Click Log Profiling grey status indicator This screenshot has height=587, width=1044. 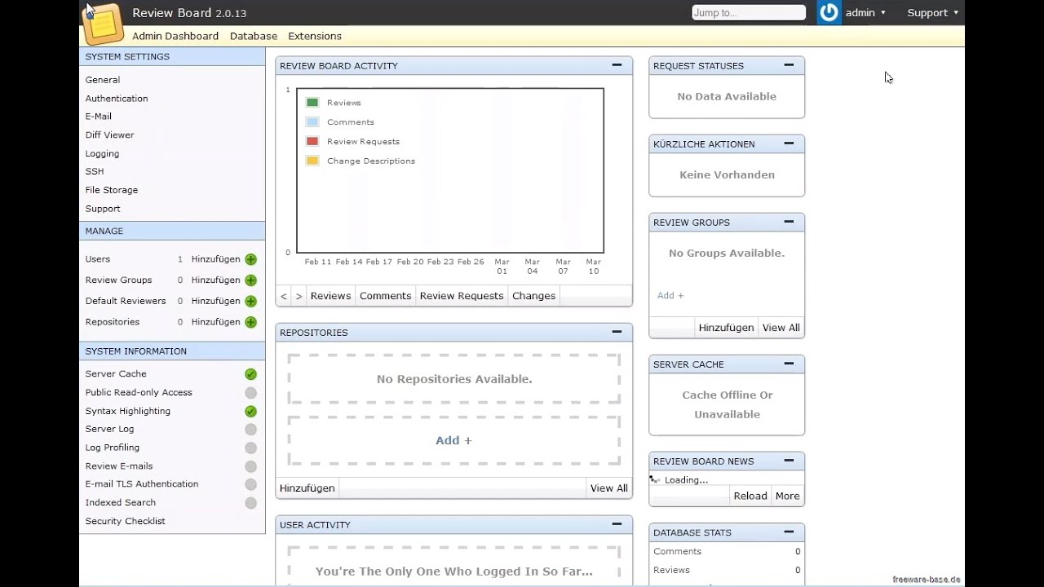250,448
